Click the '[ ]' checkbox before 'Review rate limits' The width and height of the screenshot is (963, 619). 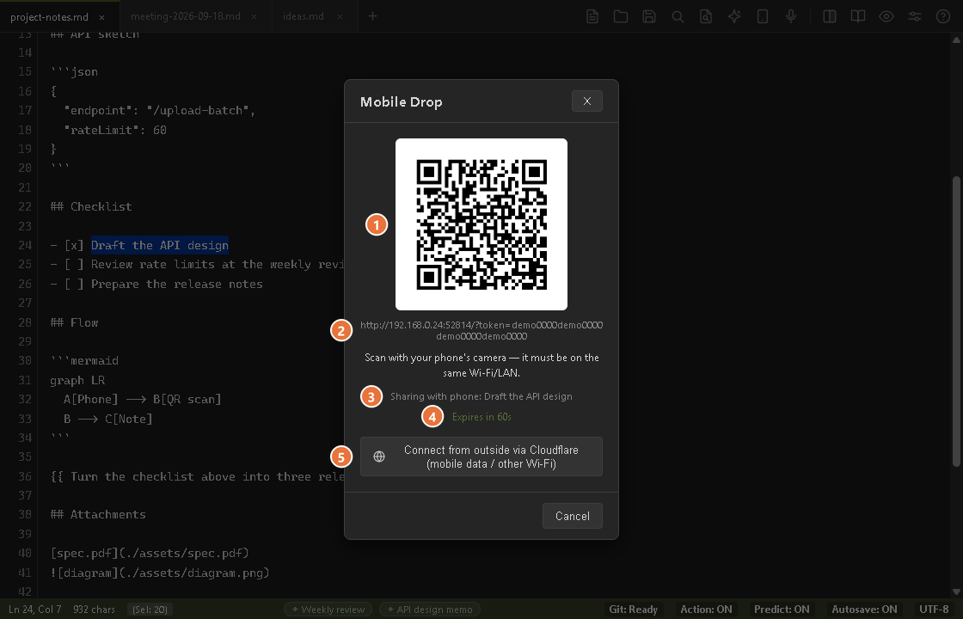point(74,264)
